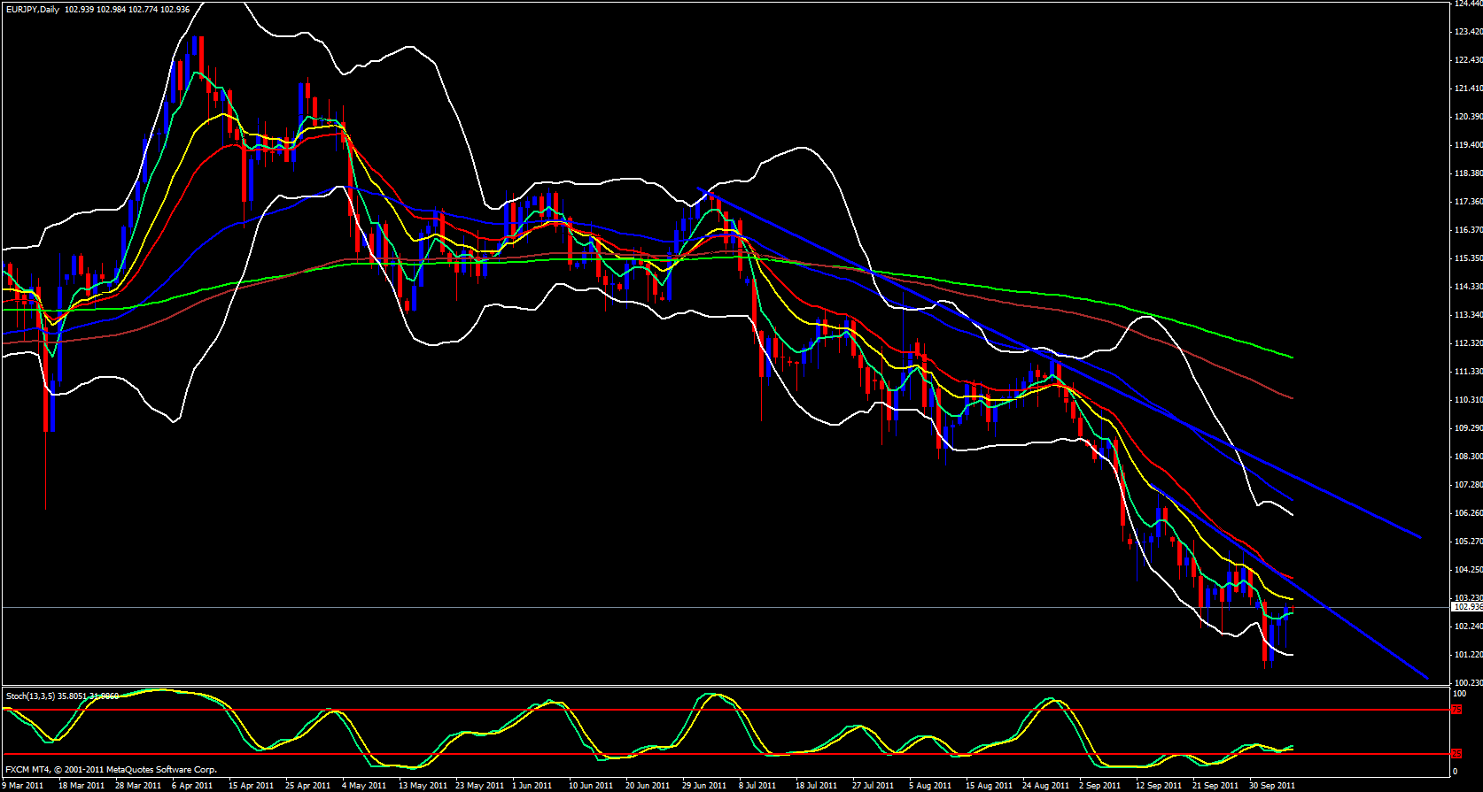
Task: Click the 100 label on stochastic scale
Action: tap(1458, 694)
